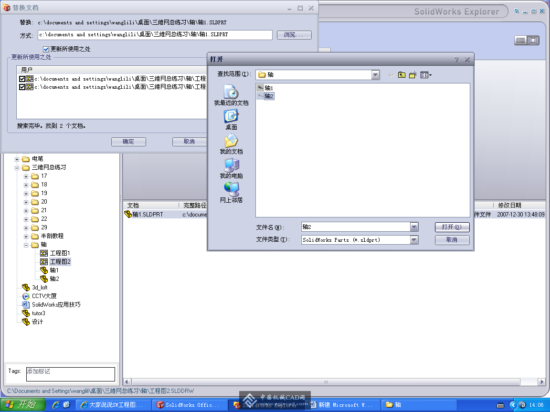Expand folder 20

click(x=26, y=202)
